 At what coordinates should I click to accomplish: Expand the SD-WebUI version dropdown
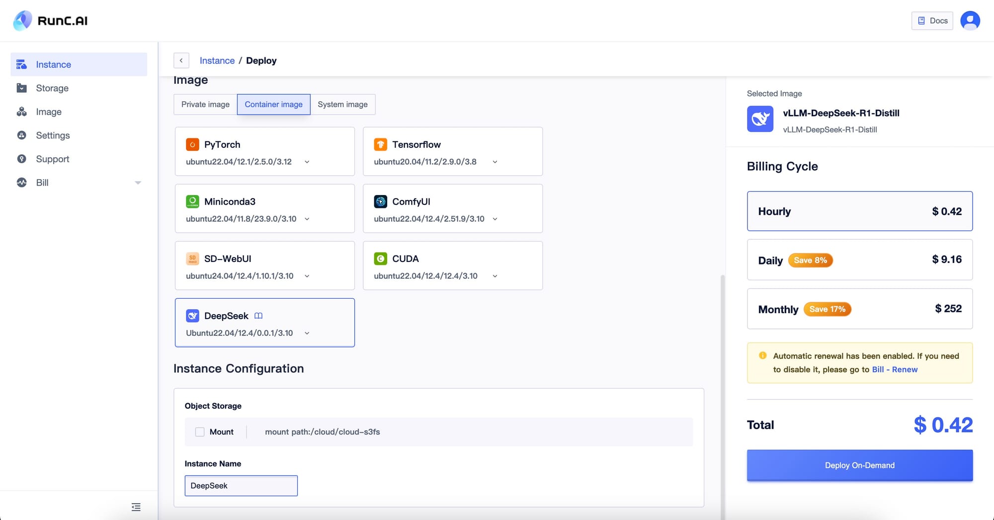(x=307, y=276)
